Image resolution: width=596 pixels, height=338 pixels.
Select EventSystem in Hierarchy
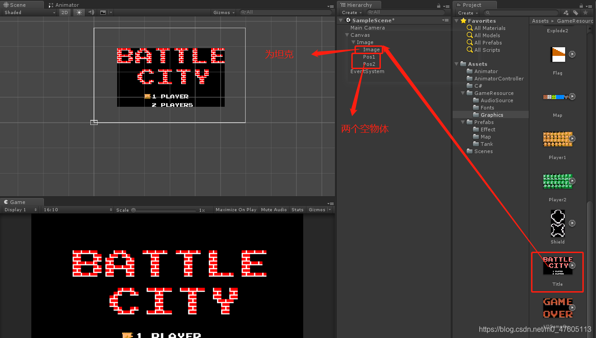[x=367, y=71]
